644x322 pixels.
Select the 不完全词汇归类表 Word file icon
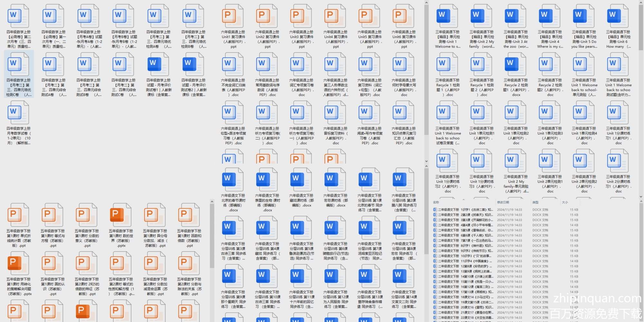click(x=233, y=64)
